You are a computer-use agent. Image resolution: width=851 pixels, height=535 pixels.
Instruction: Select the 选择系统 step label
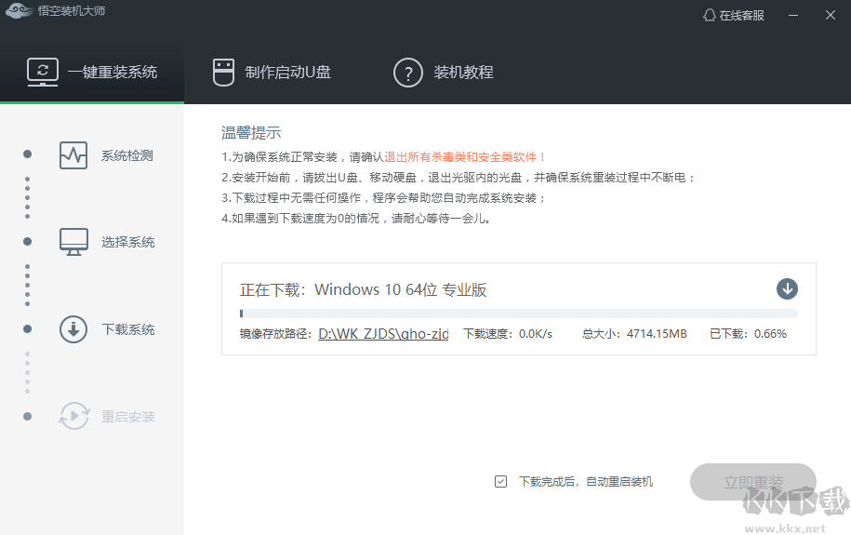(128, 242)
